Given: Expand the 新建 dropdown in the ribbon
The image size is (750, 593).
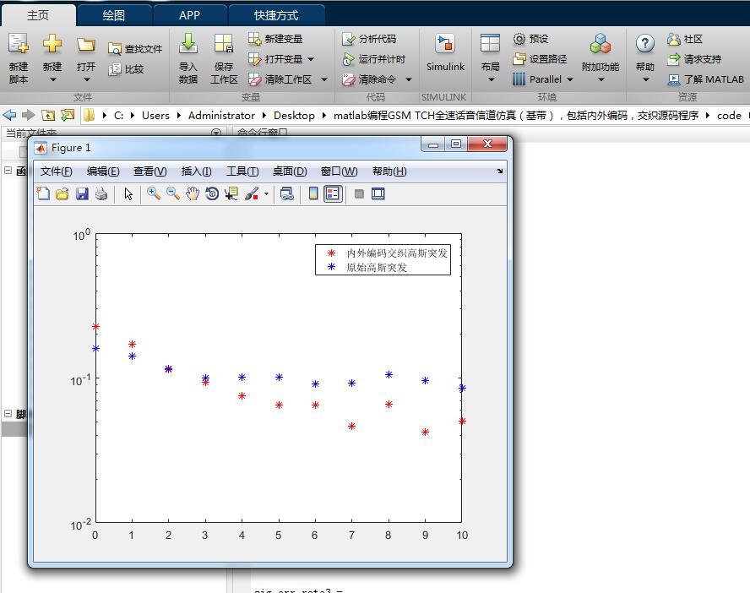Looking at the screenshot, I should pyautogui.click(x=52, y=79).
